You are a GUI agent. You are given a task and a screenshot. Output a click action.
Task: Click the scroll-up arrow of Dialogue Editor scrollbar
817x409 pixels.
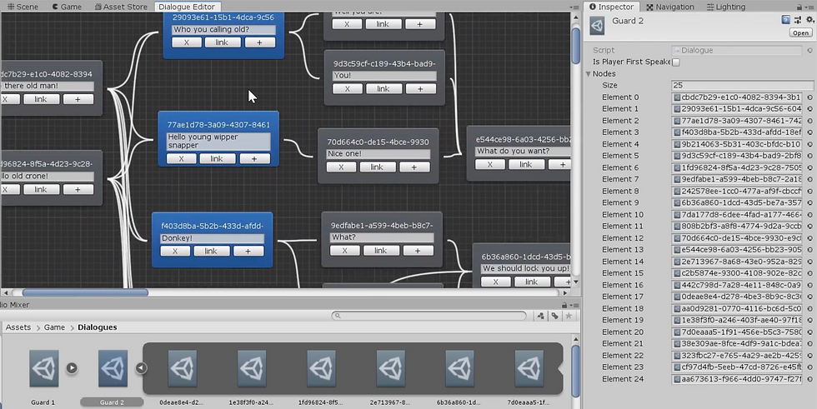[x=576, y=17]
